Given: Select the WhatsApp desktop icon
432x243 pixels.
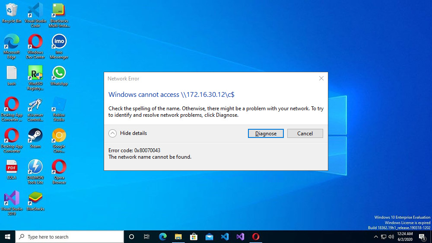Looking at the screenshot, I should coord(59,74).
